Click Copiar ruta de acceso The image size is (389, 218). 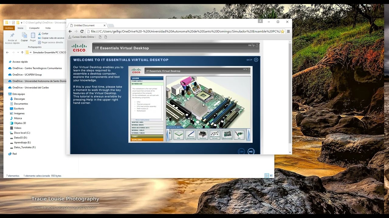pos(51,38)
